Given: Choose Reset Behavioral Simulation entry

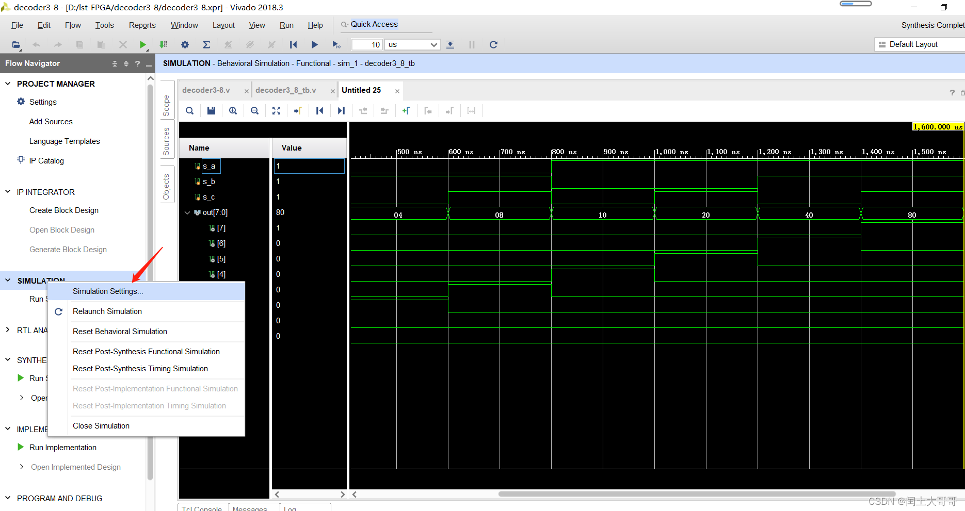Looking at the screenshot, I should [147, 332].
